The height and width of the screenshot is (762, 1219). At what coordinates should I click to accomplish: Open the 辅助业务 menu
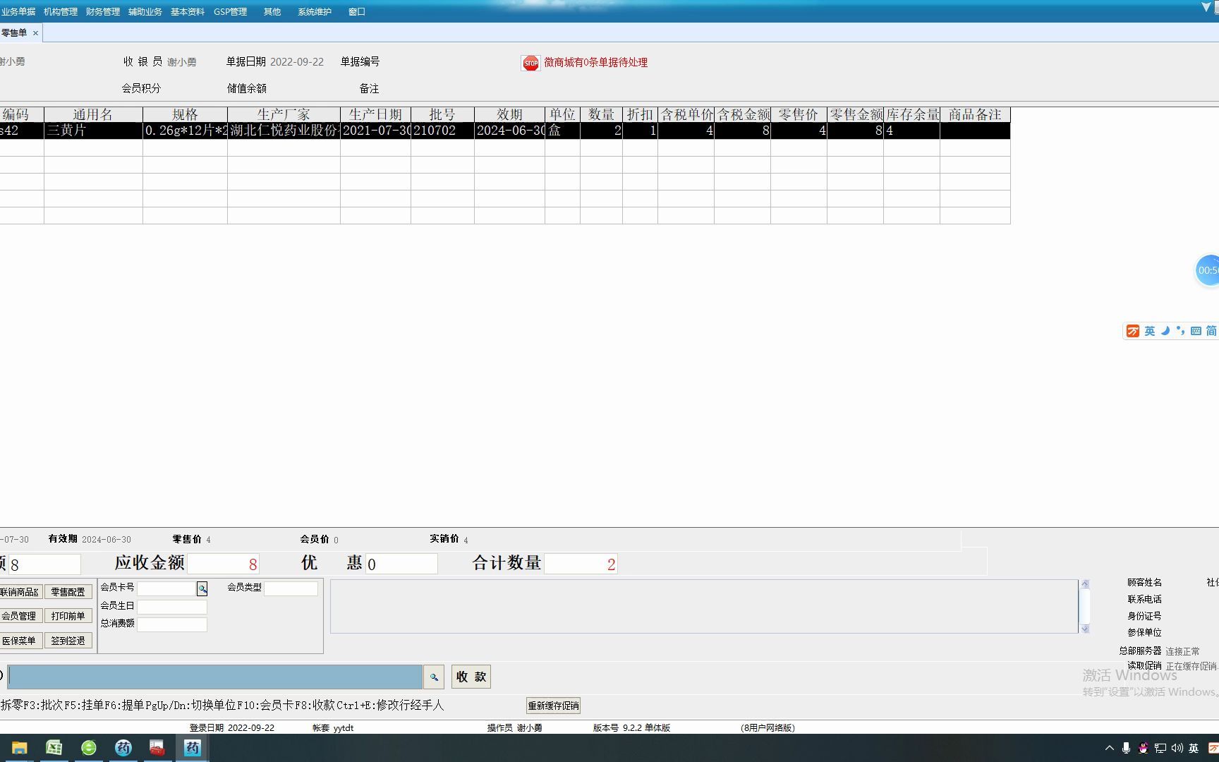[145, 12]
